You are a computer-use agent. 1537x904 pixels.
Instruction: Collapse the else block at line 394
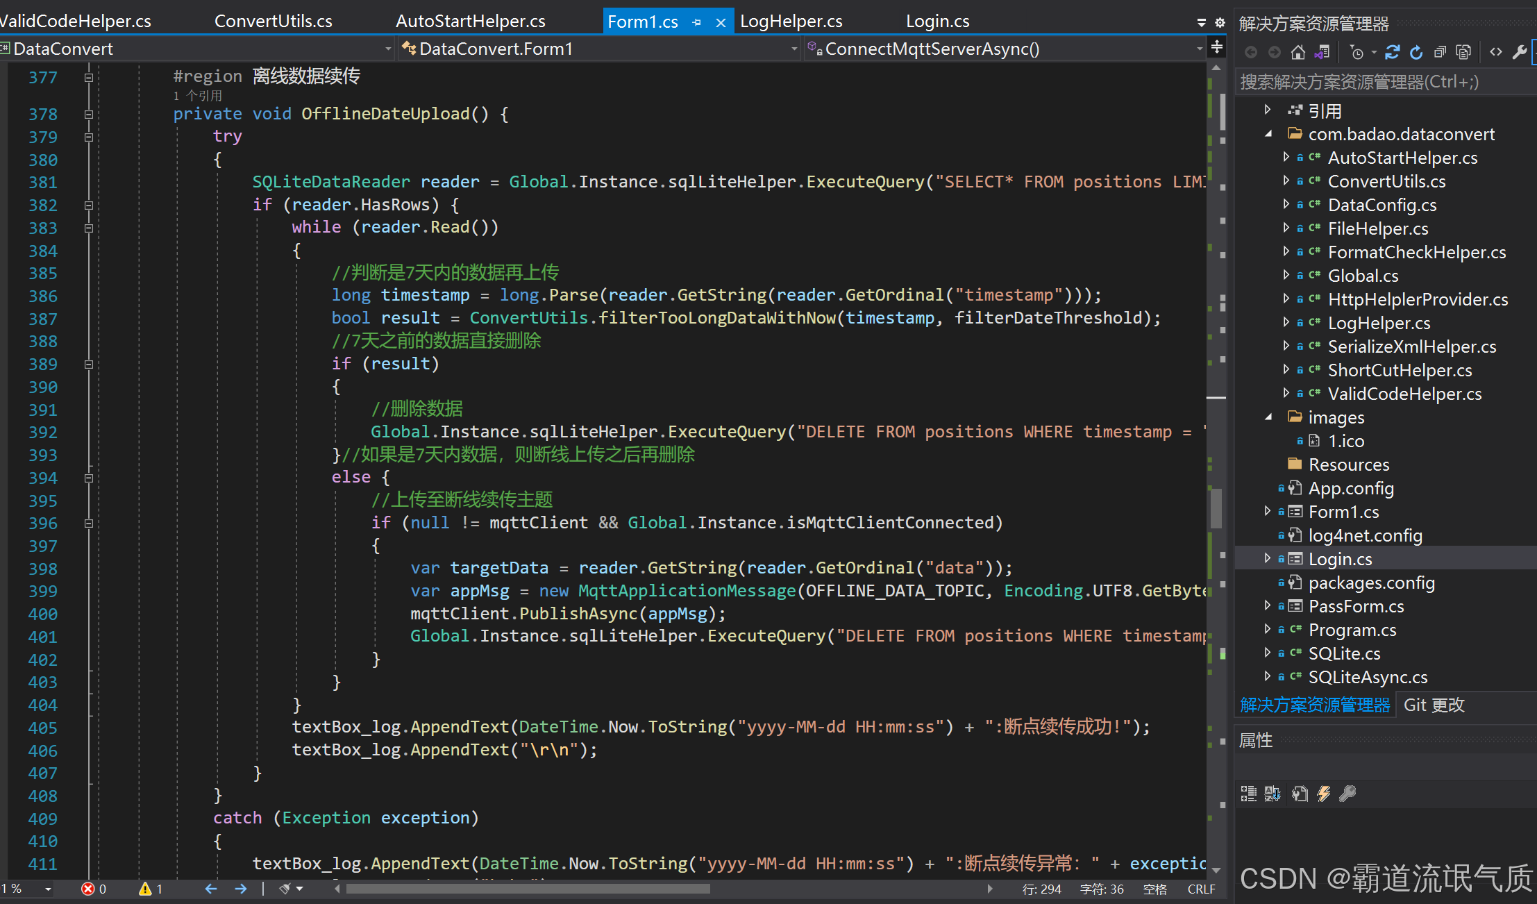tap(89, 478)
